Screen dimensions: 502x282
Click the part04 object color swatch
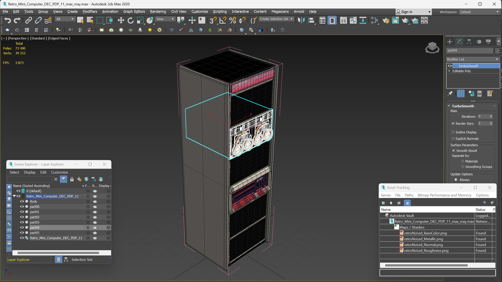click(497, 50)
